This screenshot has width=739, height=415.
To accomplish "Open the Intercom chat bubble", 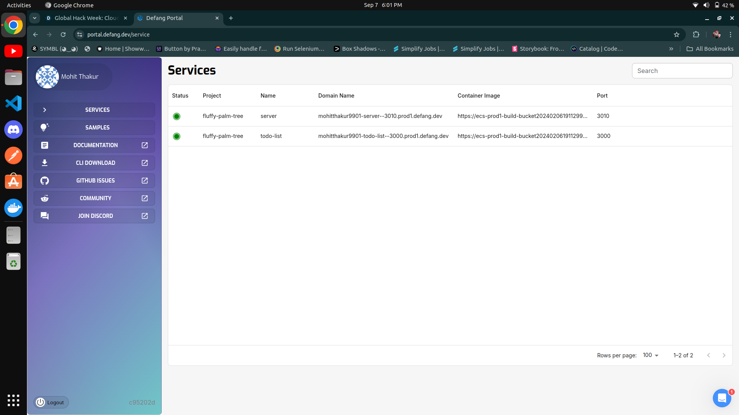I will click(x=722, y=398).
